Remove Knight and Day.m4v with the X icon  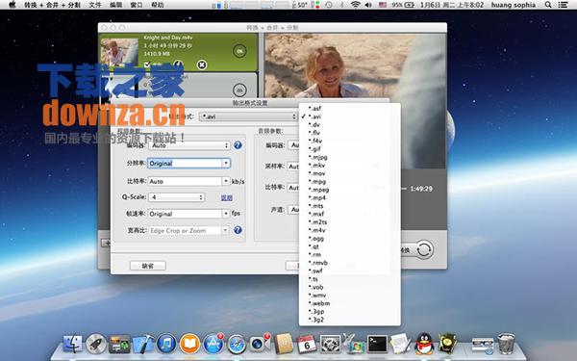[x=202, y=64]
